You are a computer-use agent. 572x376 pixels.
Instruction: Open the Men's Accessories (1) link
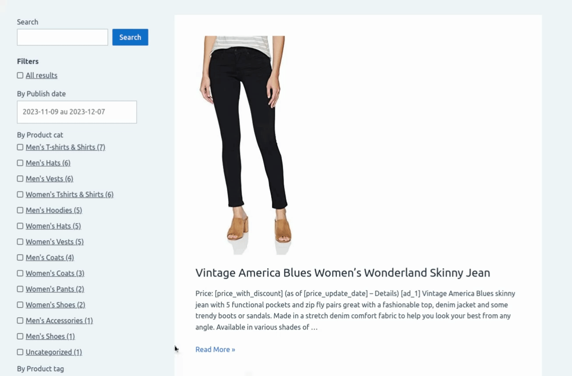60,321
